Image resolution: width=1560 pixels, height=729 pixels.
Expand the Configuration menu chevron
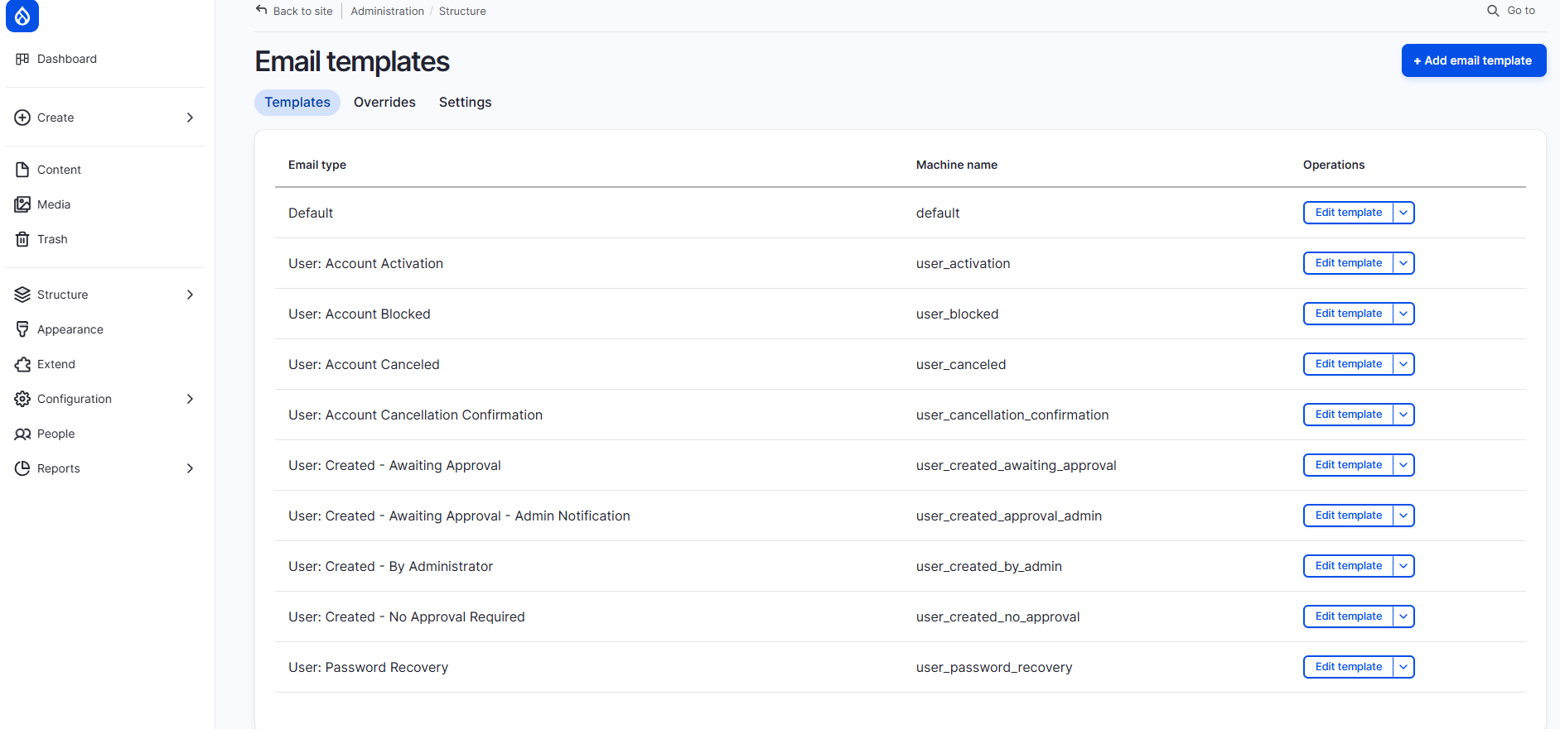190,399
